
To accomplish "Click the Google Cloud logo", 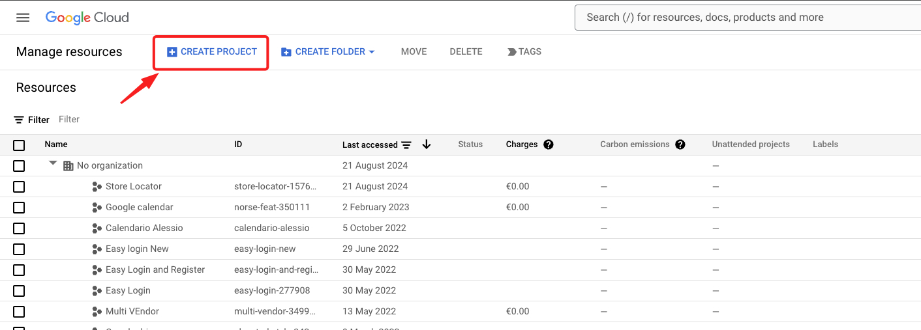I will pyautogui.click(x=87, y=18).
